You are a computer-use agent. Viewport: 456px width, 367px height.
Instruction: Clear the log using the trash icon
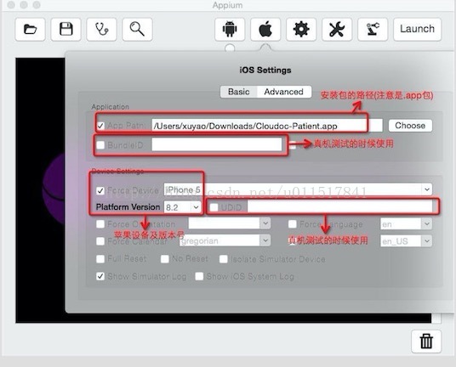(426, 342)
